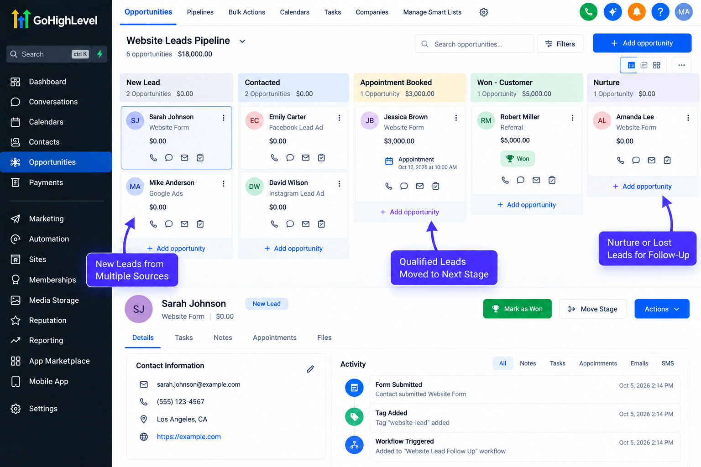Open the three-dot menu on Jessica Brown's card
Image resolution: width=701 pixels, height=467 pixels.
point(456,118)
